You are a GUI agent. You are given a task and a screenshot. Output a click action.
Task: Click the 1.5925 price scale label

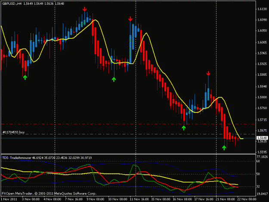(x=262, y=64)
